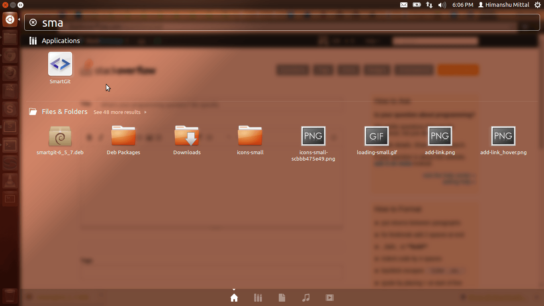Image resolution: width=544 pixels, height=306 pixels.
Task: Open the sound volume indicator menu
Action: 442,5
